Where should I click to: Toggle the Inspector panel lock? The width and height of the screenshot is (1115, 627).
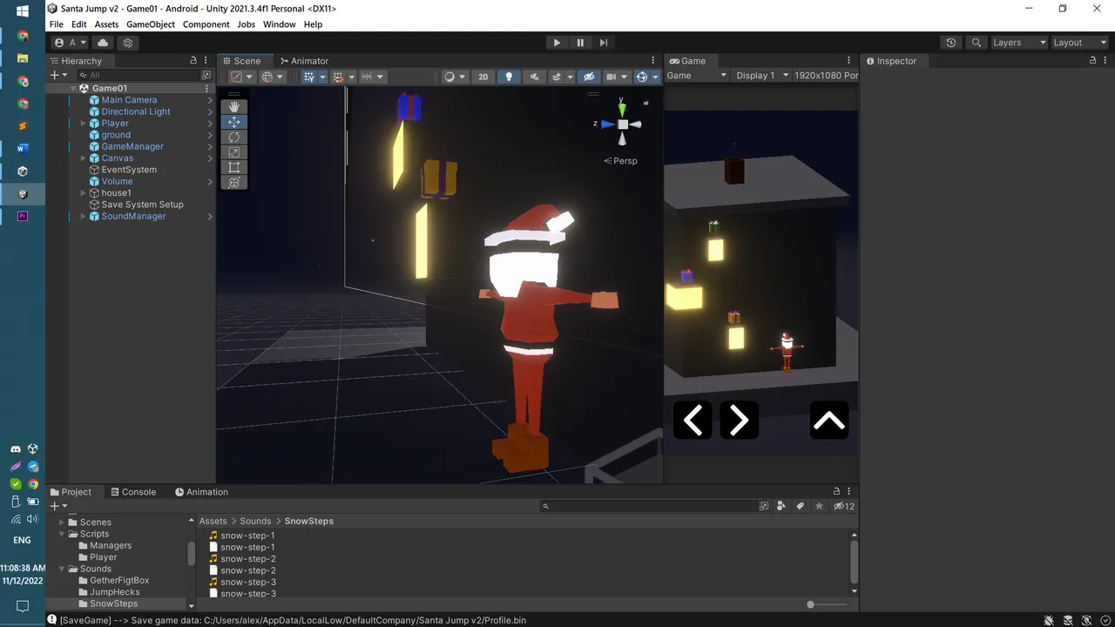[1092, 60]
